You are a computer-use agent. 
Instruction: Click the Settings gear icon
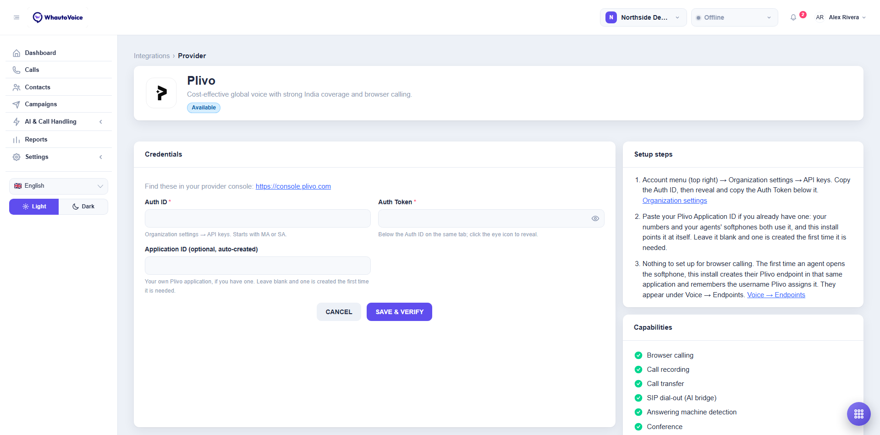pos(16,157)
